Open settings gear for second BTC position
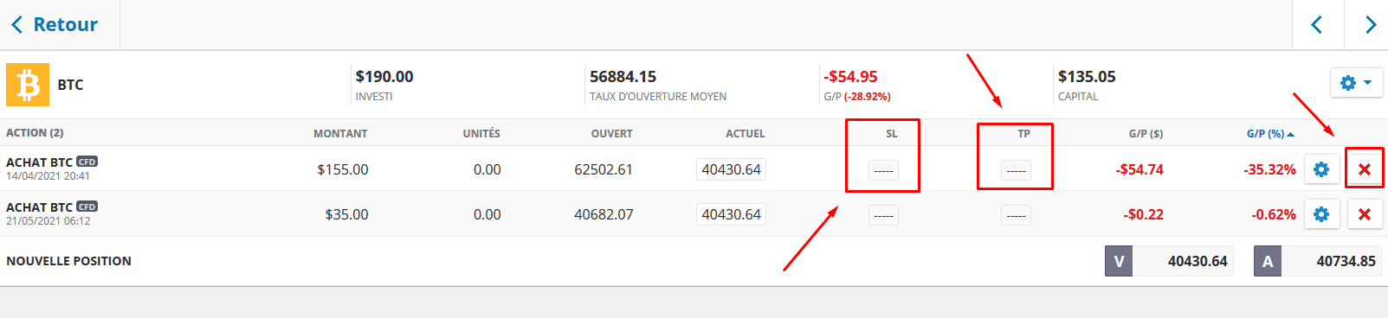 pyautogui.click(x=1321, y=214)
